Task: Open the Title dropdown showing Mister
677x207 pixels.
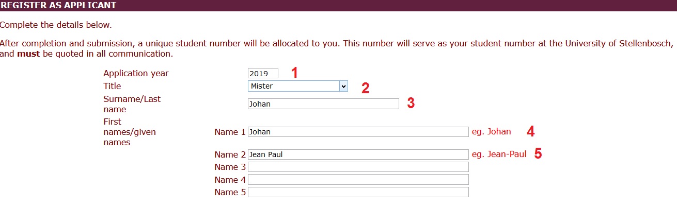Action: [298, 86]
